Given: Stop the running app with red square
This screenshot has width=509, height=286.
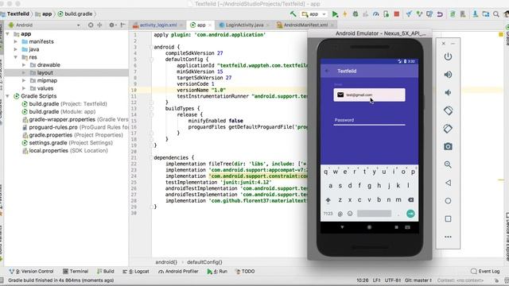Looking at the screenshot, I should click(x=396, y=14).
